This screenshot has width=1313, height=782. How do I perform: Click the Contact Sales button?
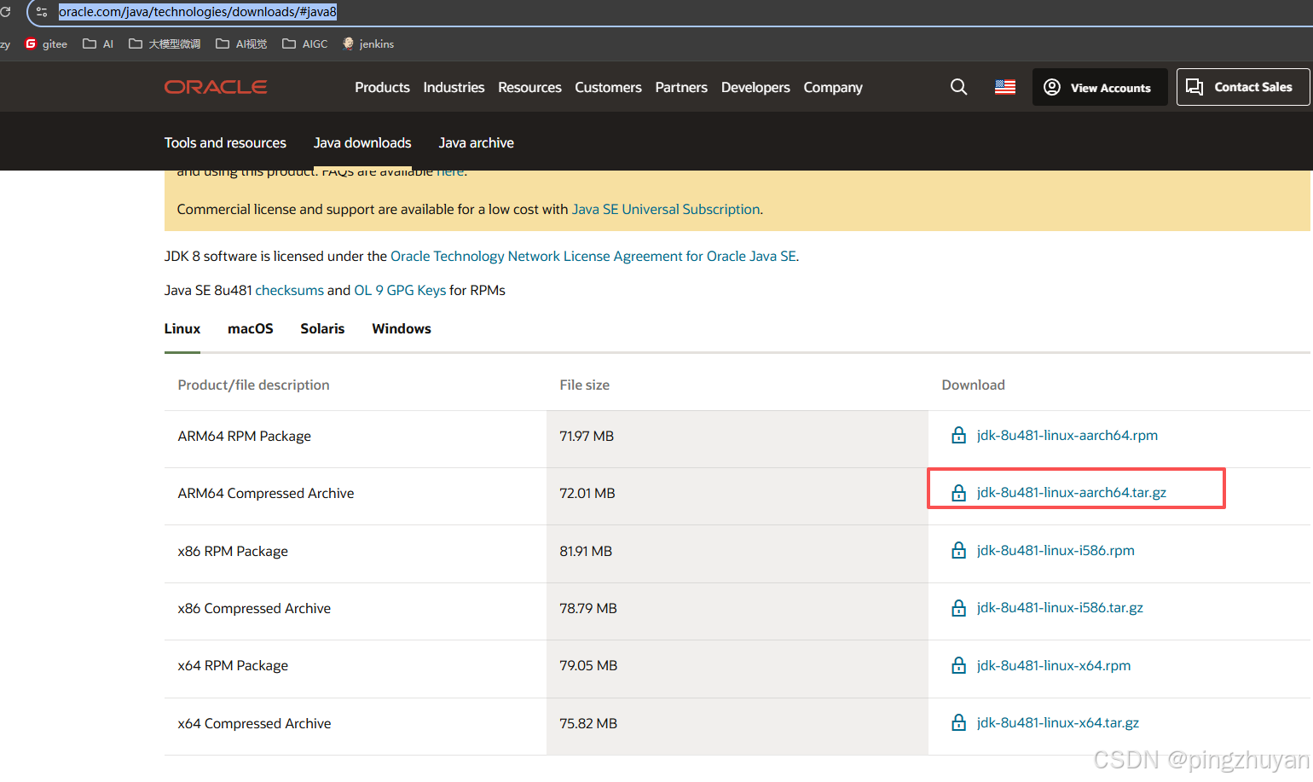(x=1243, y=87)
